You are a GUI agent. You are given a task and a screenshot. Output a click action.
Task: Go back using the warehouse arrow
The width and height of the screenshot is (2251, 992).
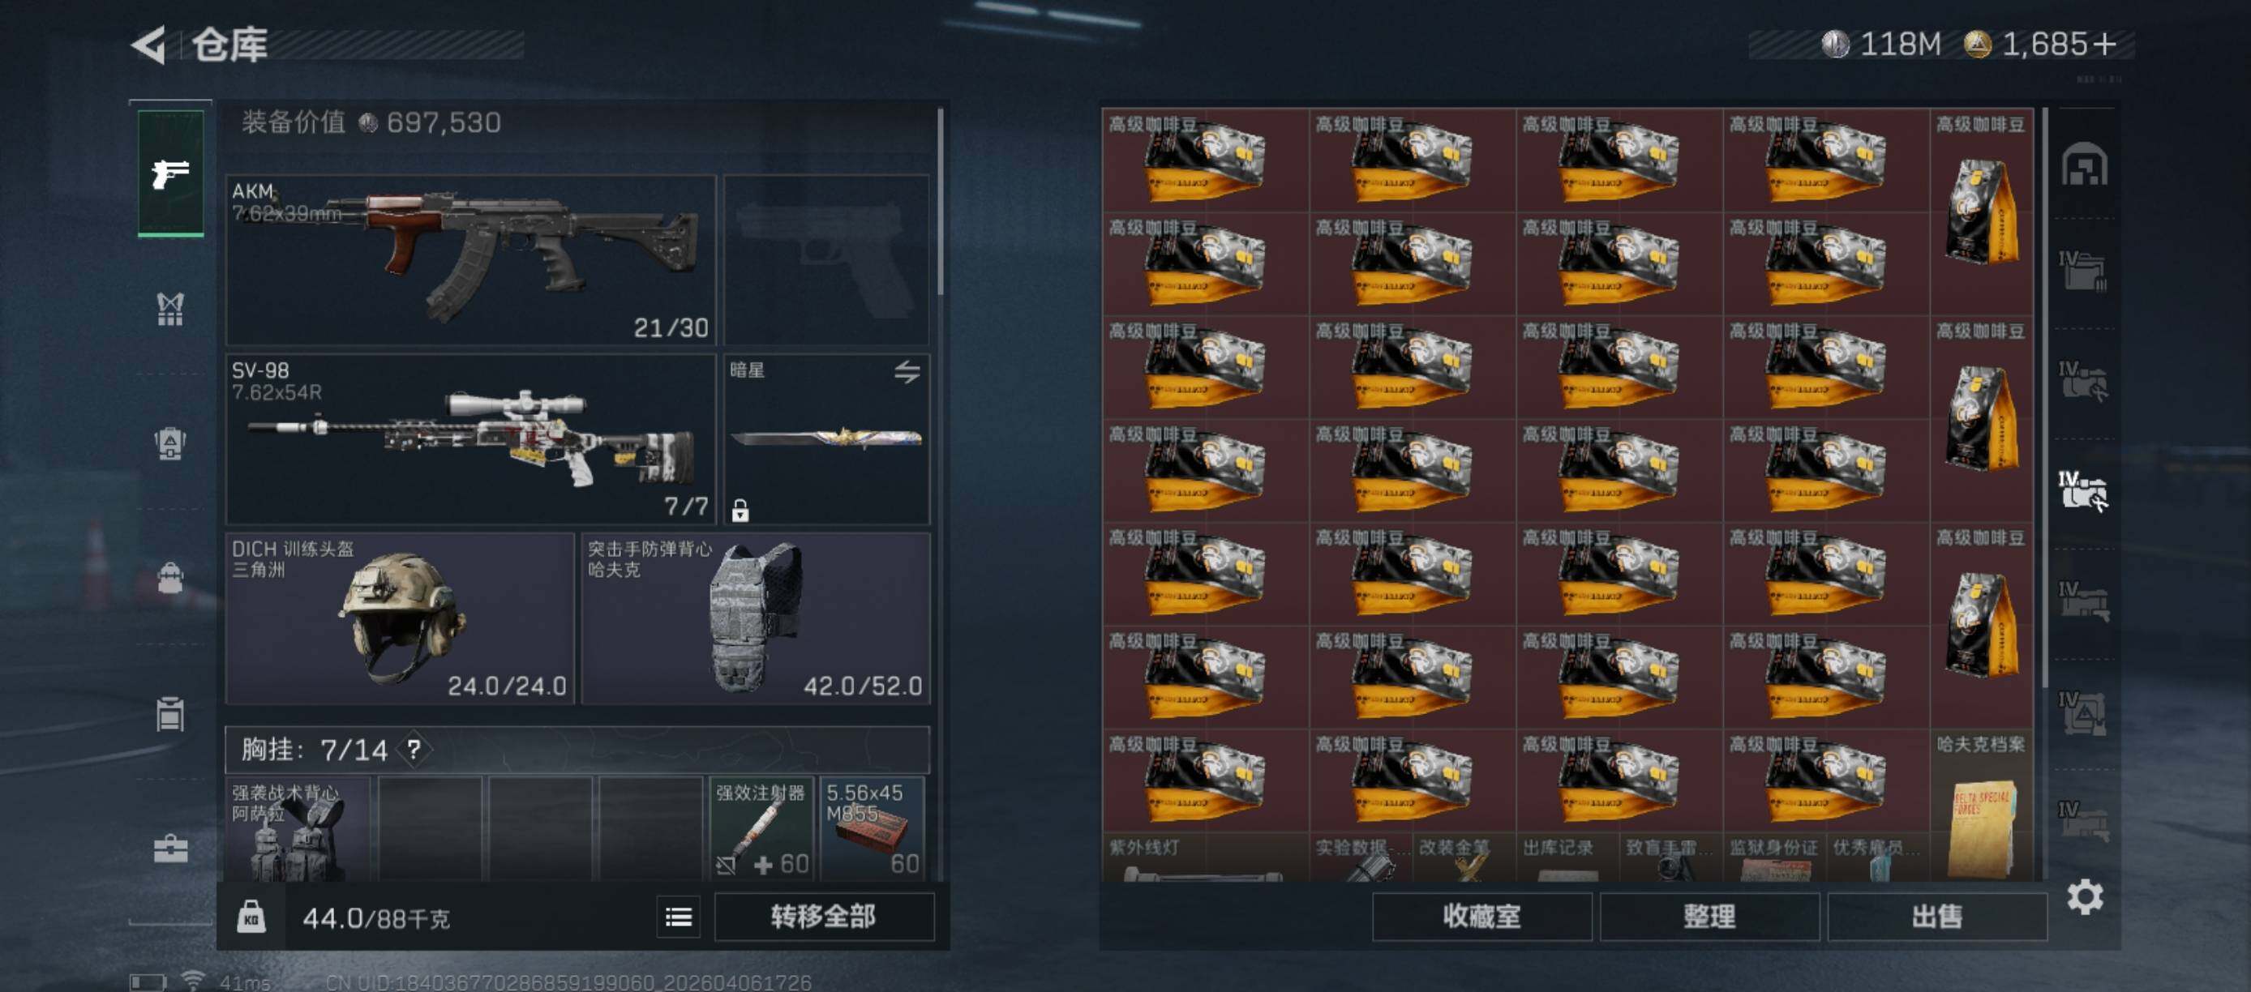click(x=148, y=45)
